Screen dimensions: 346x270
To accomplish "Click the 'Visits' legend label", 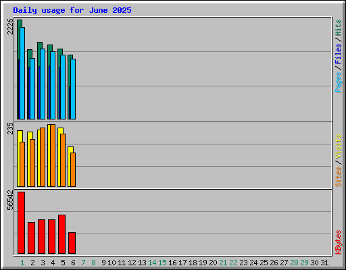I will pos(338,146).
